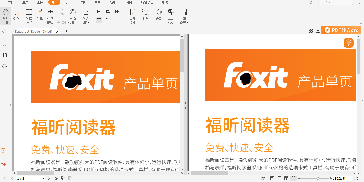Open Reading Mode (阅读模式)
This screenshot has height=182, width=364.
pos(29,16)
